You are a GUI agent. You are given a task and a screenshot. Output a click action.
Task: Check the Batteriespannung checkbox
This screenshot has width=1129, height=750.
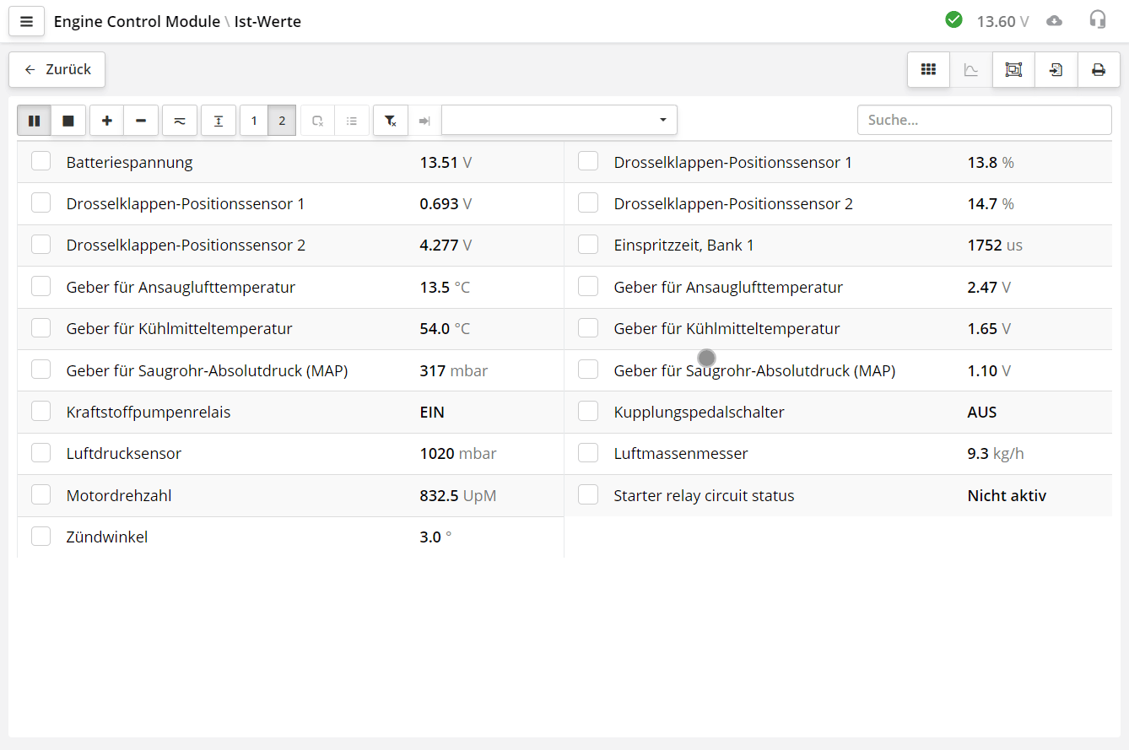pyautogui.click(x=41, y=160)
